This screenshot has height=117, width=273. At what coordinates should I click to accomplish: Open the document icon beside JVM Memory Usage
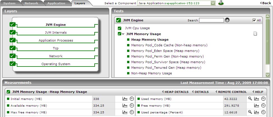[x=255, y=34]
